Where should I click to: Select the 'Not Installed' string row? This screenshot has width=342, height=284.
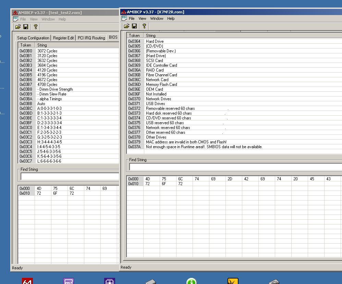pyautogui.click(x=234, y=94)
